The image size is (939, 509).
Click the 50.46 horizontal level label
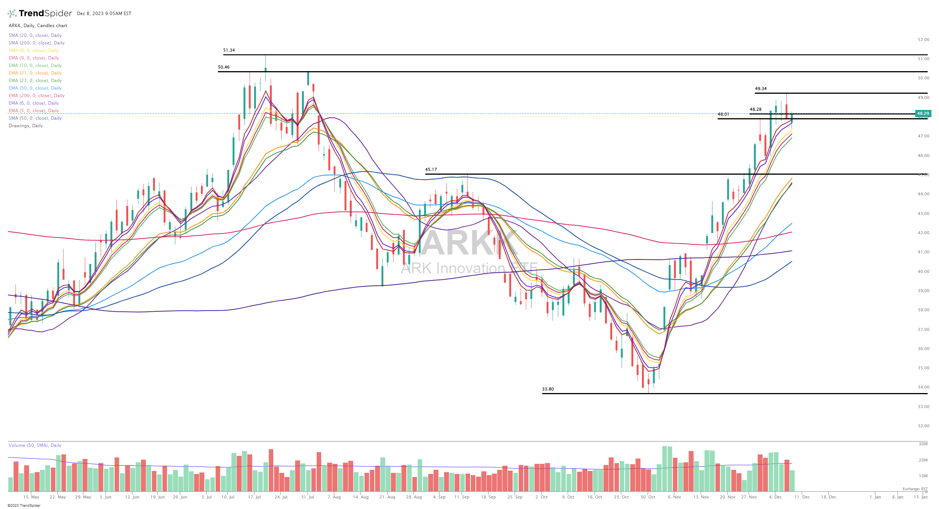pos(224,67)
